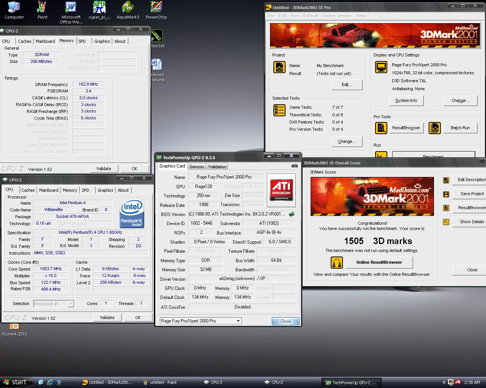This screenshot has height=388, width=486.
Task: Click the Edit... button under Project
Action: 347,84
